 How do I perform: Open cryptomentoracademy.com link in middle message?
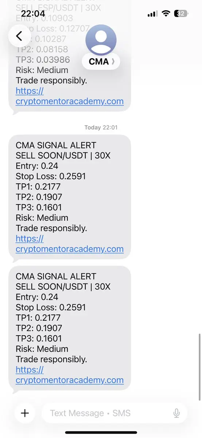pyautogui.click(x=70, y=249)
